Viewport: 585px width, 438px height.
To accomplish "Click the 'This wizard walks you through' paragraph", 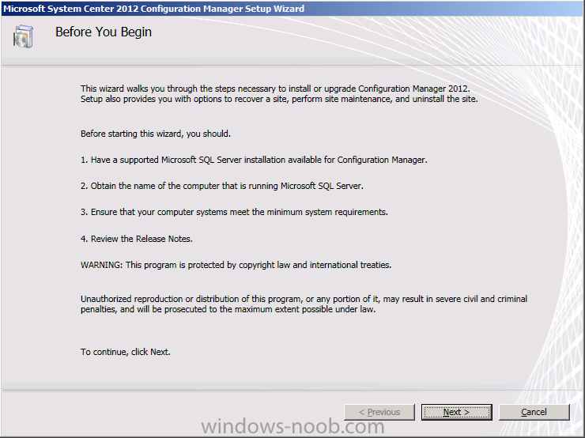I will click(279, 93).
